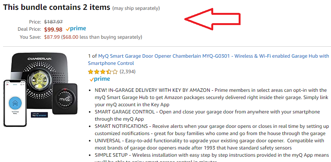The height and width of the screenshot is (162, 331).
Task: Click the Prime logo beside the deal price
Action: (x=76, y=29)
